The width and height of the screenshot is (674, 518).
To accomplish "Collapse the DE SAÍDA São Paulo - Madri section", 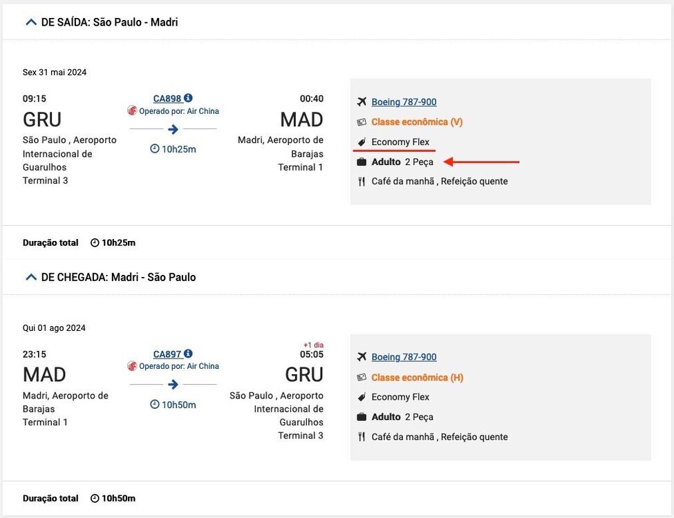I will click(30, 22).
